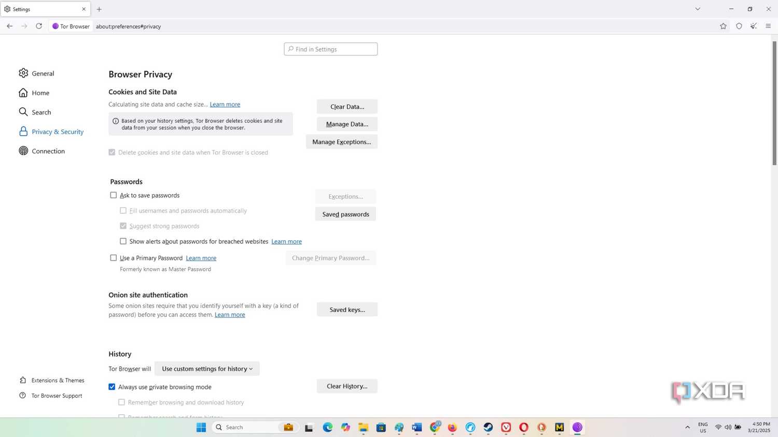Open Learn more about Primary Password
The image size is (778, 437).
(201, 258)
